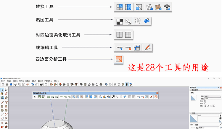
Task: Select the Circle tool
Action: (x=2, y=110)
